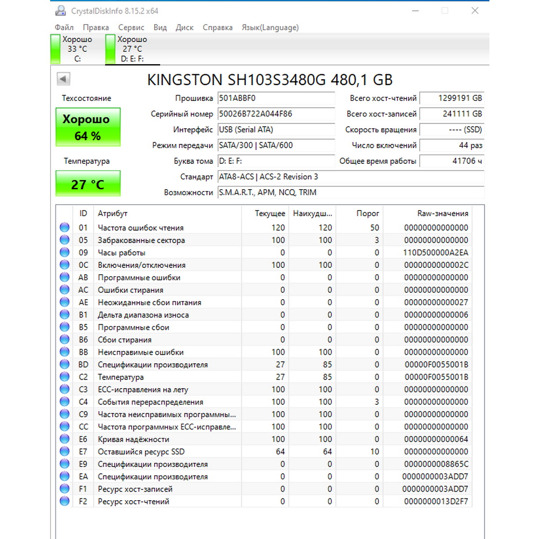Screen dimensions: 539x539
Task: Select the EA Спецификации производителя row text
Action: pos(153,476)
